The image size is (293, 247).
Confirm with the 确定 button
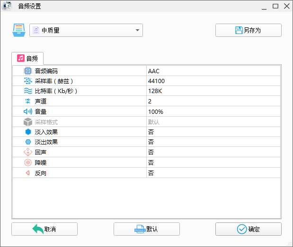click(249, 229)
